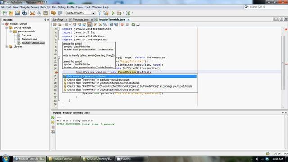Click the Open Project toolbar icon
This screenshot has width=288, height=162.
[18, 13]
